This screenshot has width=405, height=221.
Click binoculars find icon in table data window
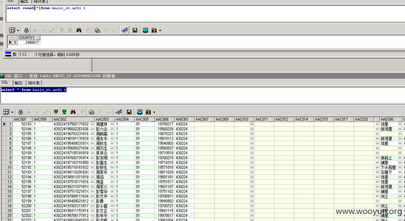tap(73, 112)
